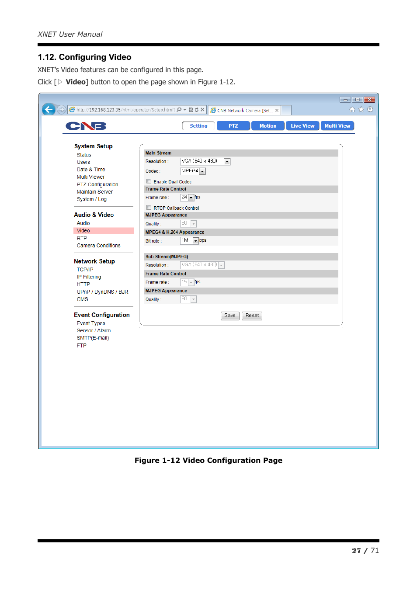Open Maintain Server link

[95, 192]
